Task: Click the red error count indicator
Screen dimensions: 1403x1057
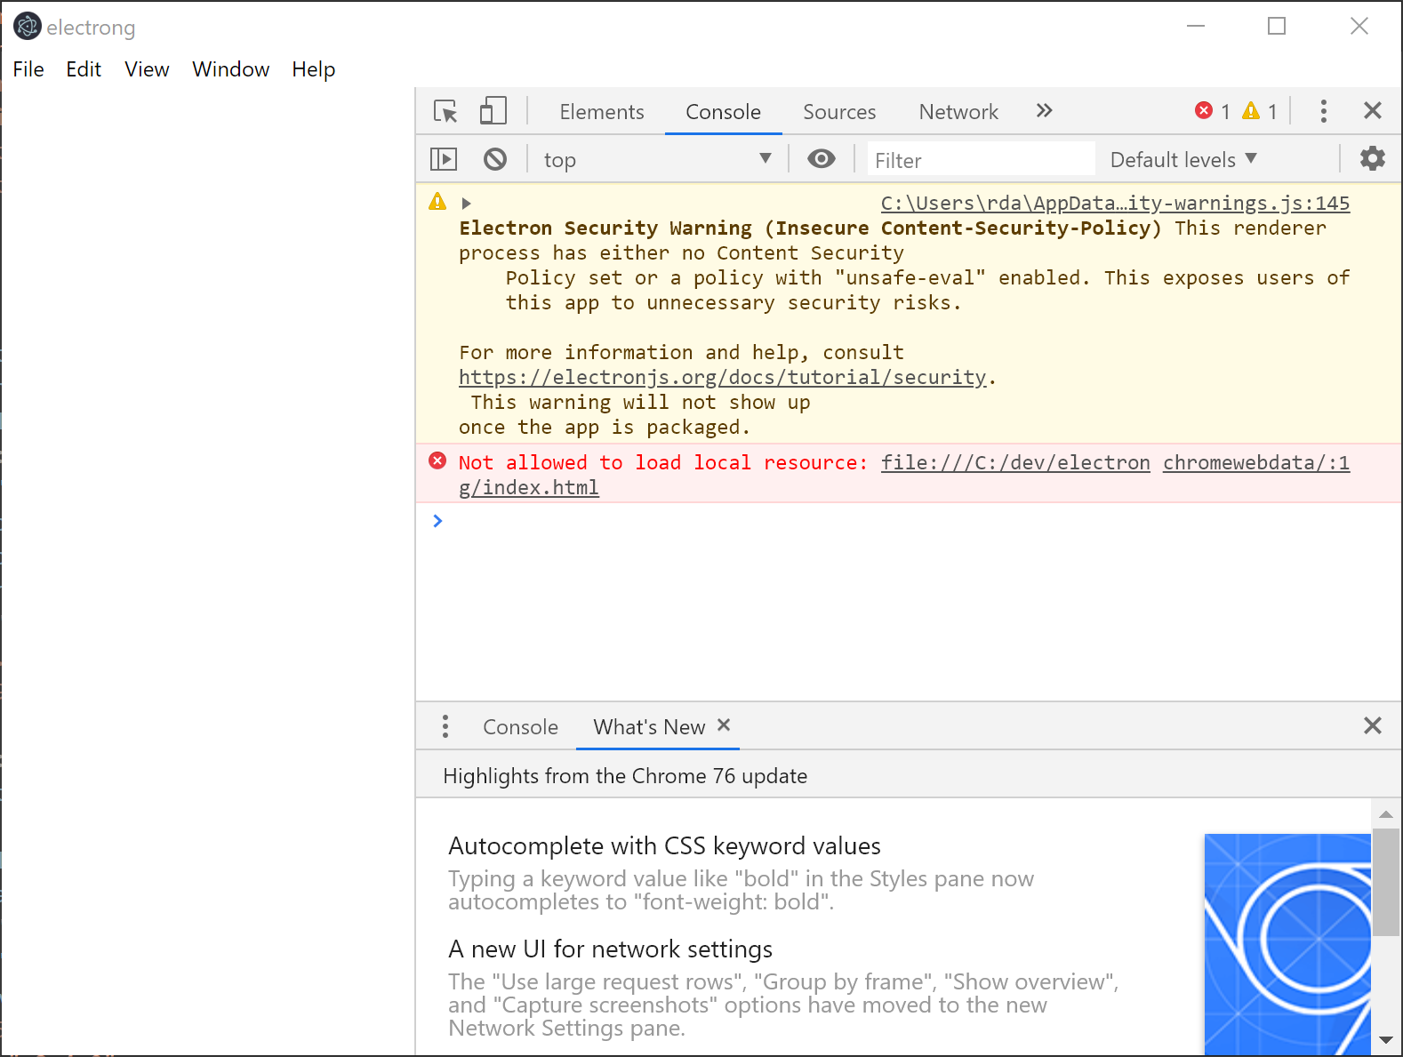Action: click(x=1213, y=111)
